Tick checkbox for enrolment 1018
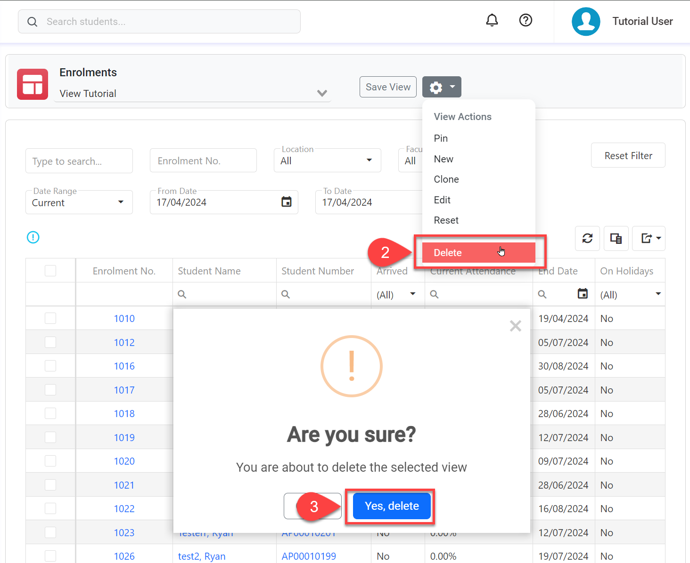This screenshot has height=563, width=690. [x=50, y=413]
